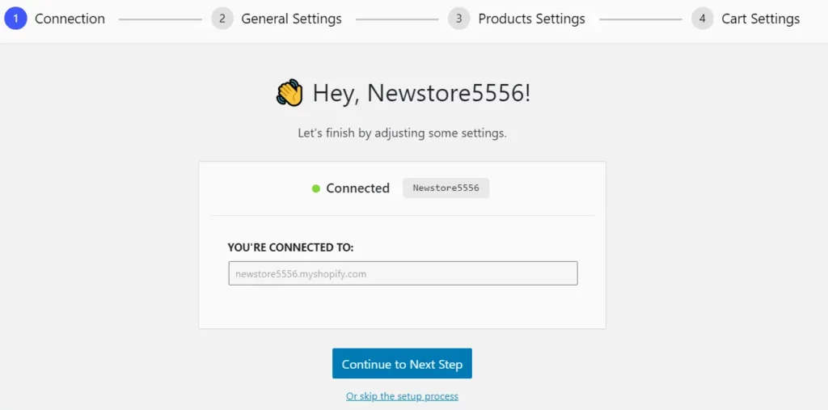Go to Cart Settings step
The image size is (828, 410).
[760, 19]
